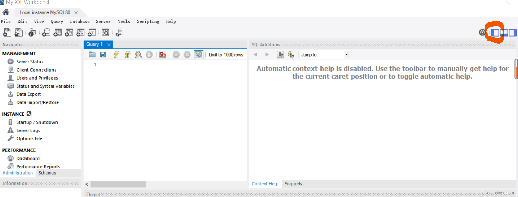518x197 pixels.
Task: Open the View menu
Action: pyautogui.click(x=39, y=21)
